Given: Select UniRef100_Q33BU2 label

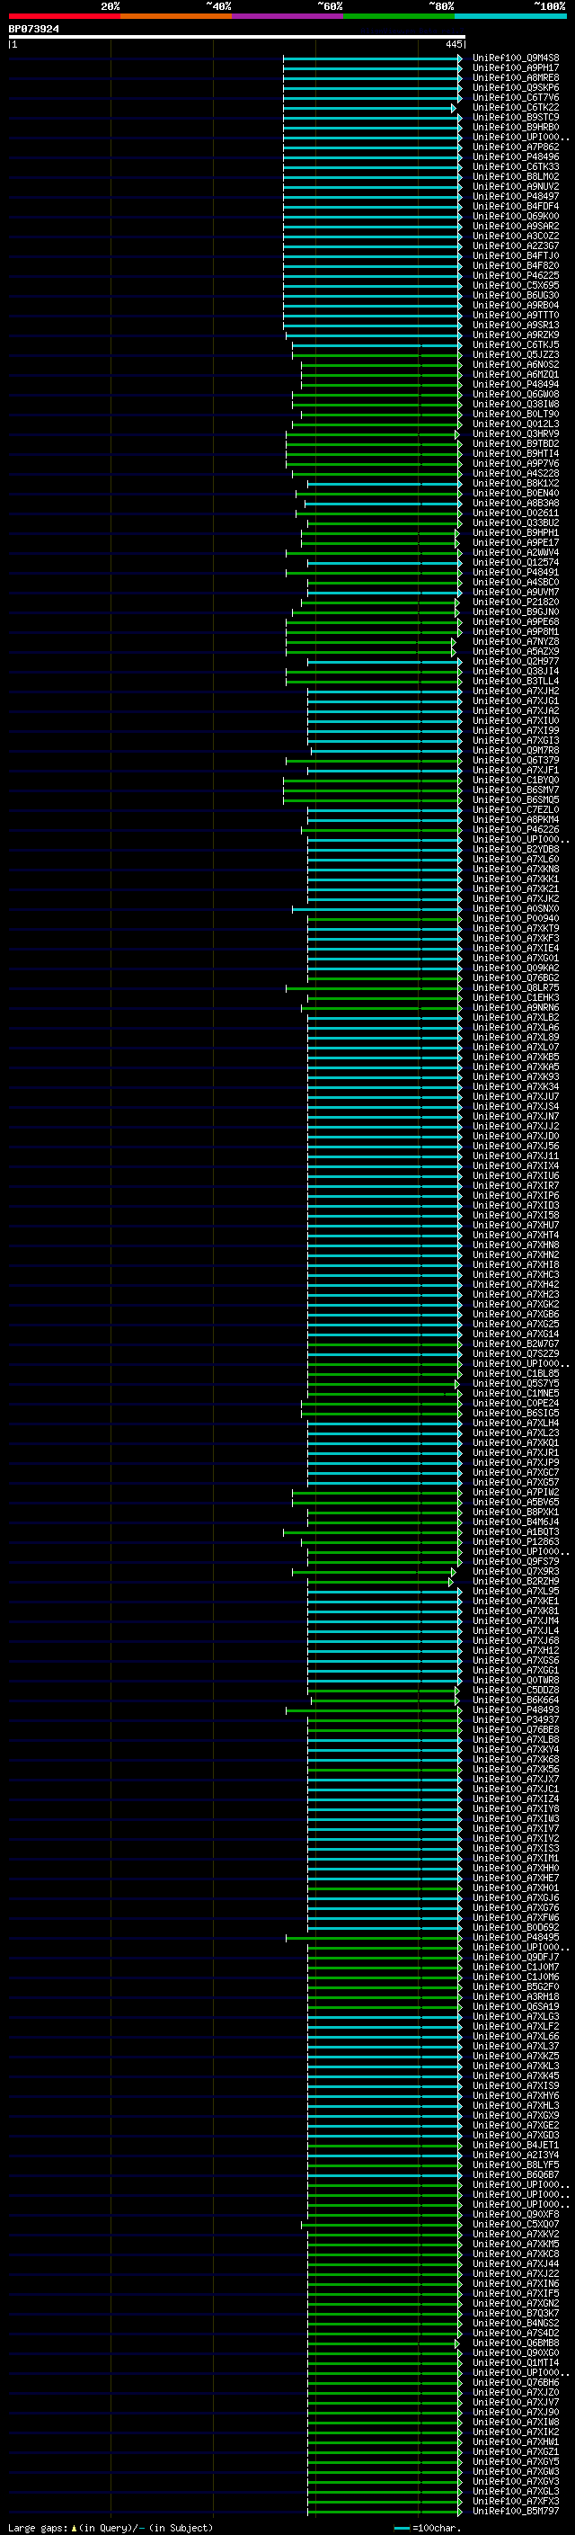Looking at the screenshot, I should point(516,523).
